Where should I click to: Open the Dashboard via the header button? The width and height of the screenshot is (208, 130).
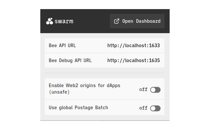137,21
